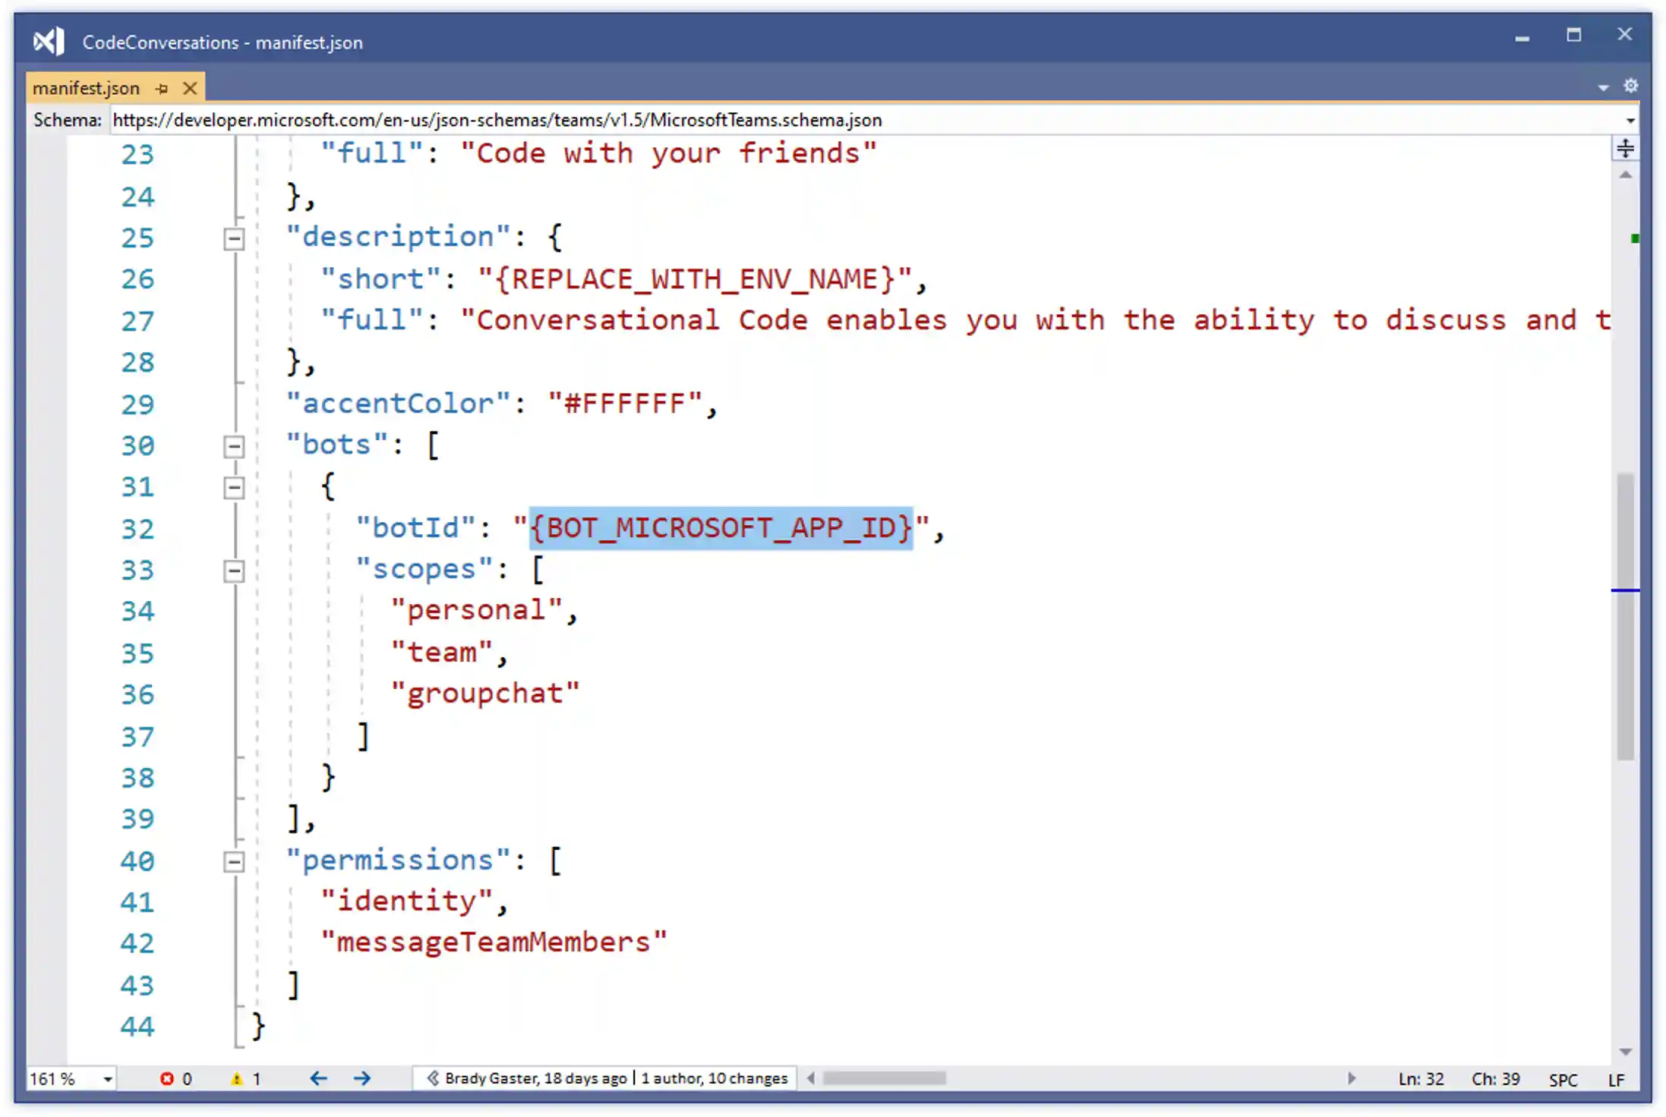The image size is (1666, 1117).
Task: Open the 161 % zoom level dropdown
Action: [x=108, y=1079]
